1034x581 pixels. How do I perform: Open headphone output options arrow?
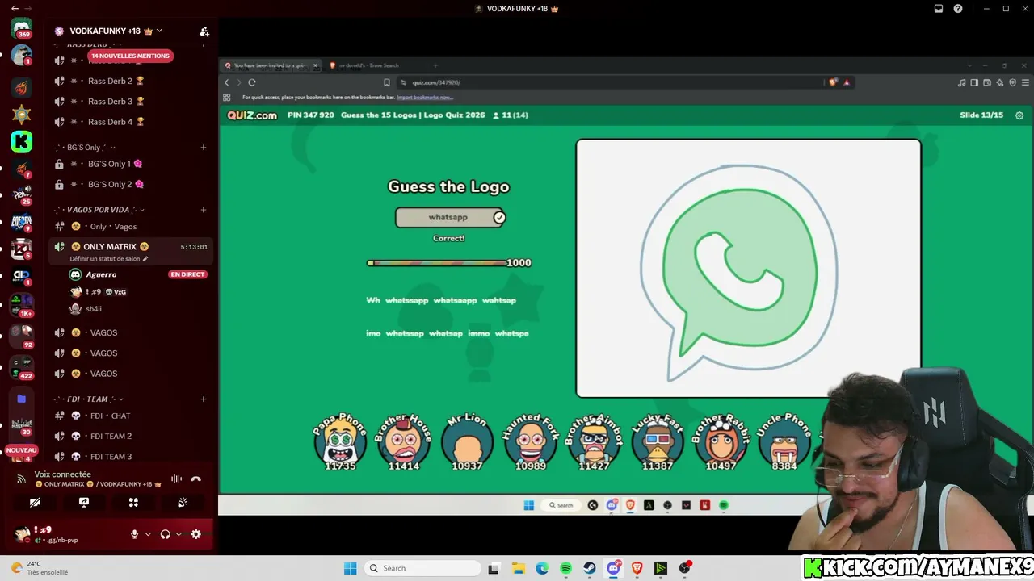179,534
